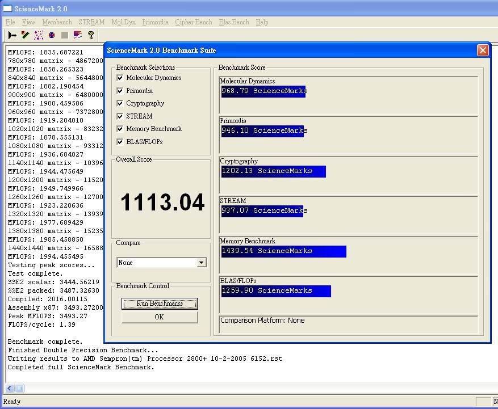Click the Cryptography 1202.13 score bar

click(274, 171)
